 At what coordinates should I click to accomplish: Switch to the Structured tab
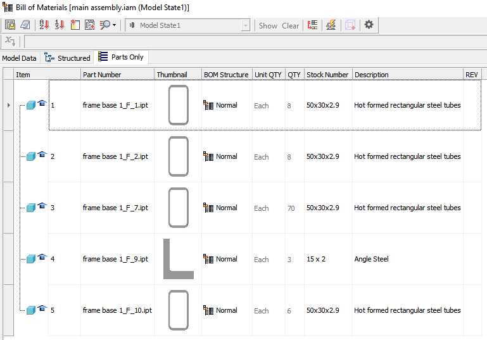tap(67, 58)
